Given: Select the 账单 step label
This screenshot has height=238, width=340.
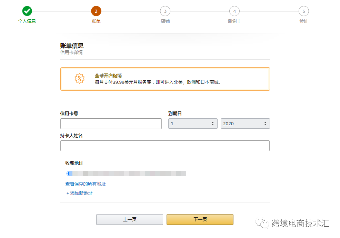Looking at the screenshot, I should [x=96, y=21].
